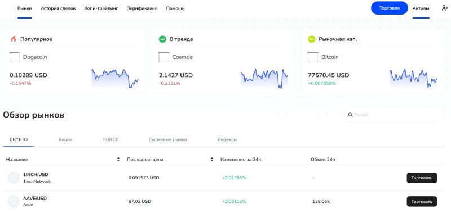Click the Объем 24ч column header
Viewport: 451px width, 212px height.
(322, 159)
